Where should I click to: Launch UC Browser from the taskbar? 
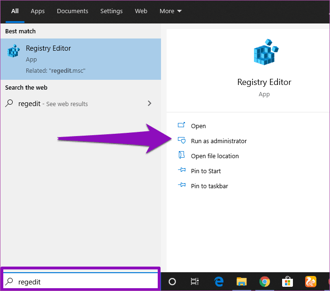pos(311,282)
